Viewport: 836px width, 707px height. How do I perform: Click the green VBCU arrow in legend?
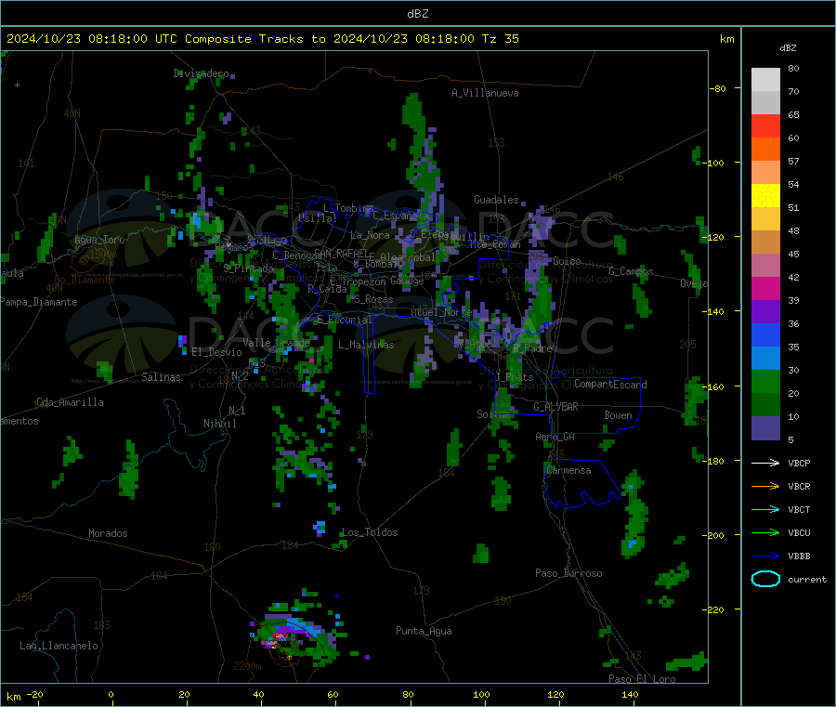click(765, 532)
